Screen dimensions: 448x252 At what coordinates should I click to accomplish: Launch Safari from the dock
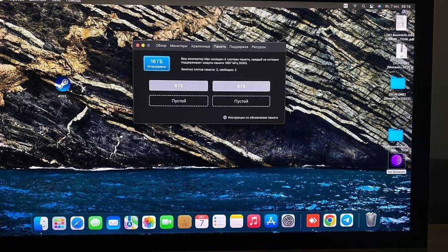pyautogui.click(x=78, y=223)
